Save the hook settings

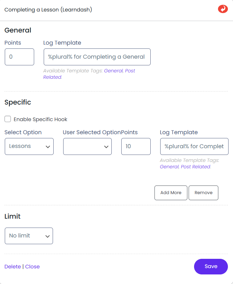pos(211,266)
